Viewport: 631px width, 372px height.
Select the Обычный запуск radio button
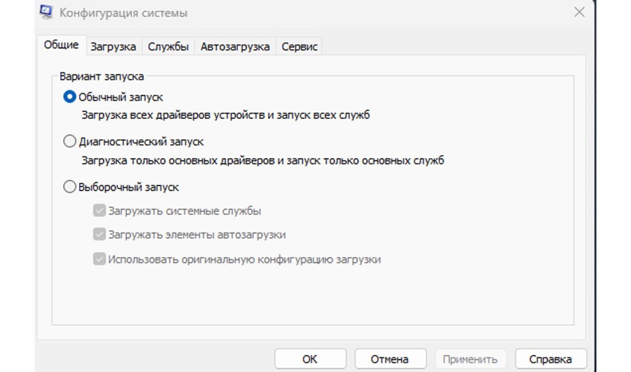click(70, 97)
